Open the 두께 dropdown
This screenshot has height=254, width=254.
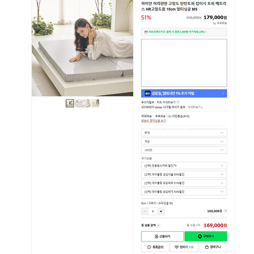coord(184,133)
